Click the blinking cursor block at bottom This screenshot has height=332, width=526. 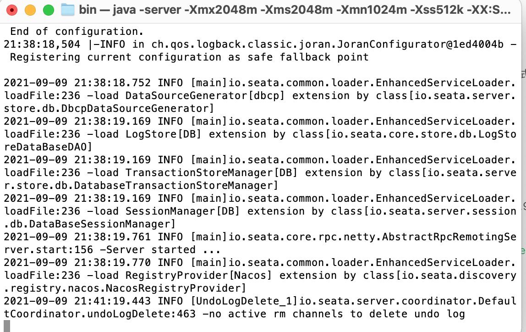tap(7, 326)
